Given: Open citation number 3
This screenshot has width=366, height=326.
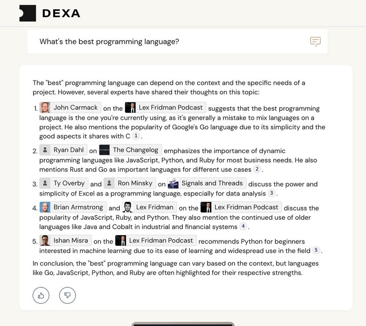Looking at the screenshot, I should point(271,193).
